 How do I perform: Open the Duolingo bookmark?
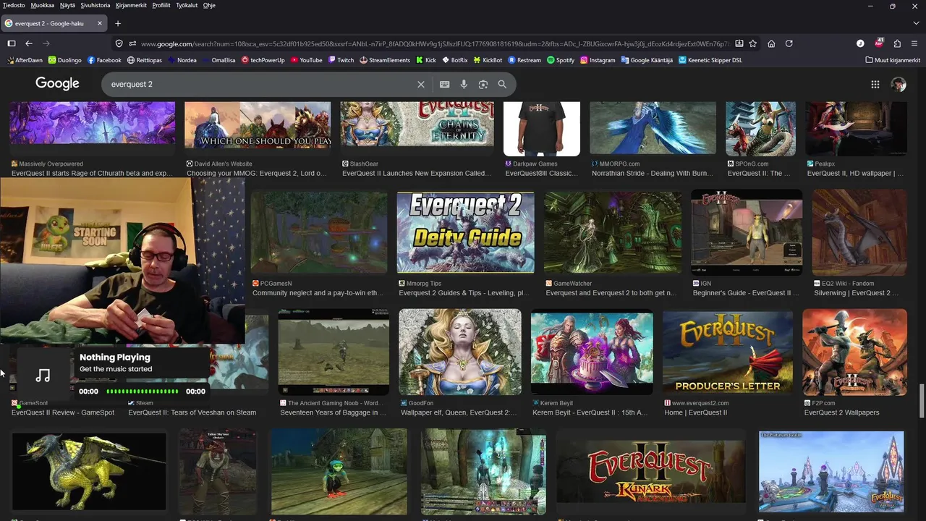[65, 60]
